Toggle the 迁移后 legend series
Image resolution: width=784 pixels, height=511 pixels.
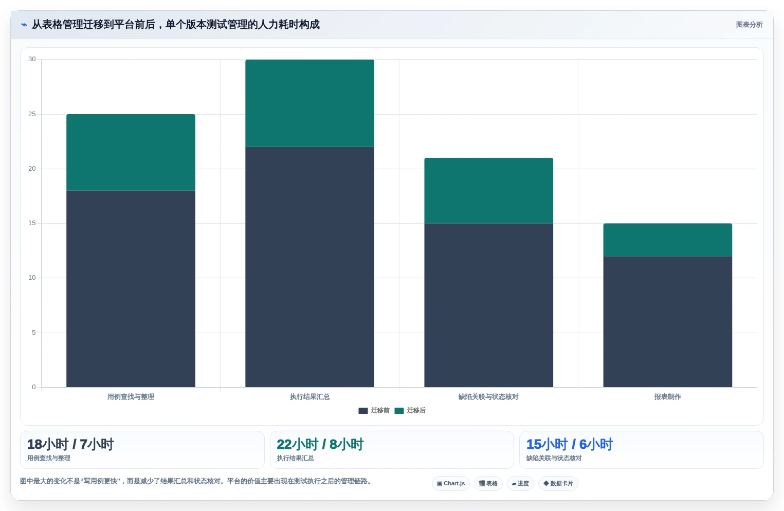(x=410, y=410)
